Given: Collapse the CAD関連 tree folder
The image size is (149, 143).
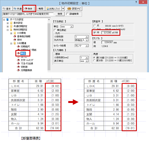Looking at the screenshot, I should [11, 44].
